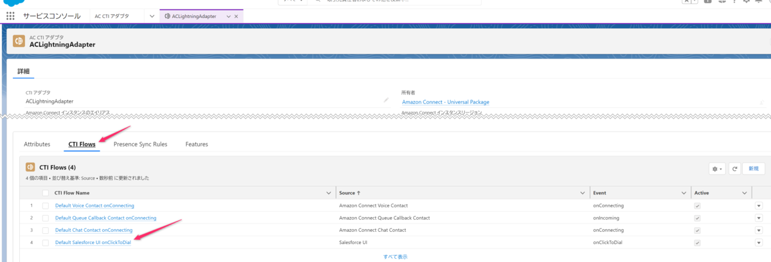Open the list settings gear menu
This screenshot has width=771, height=262.
click(x=717, y=168)
